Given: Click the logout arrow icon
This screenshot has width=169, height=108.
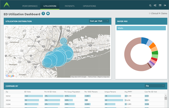Looking at the screenshot, I should pyautogui.click(x=165, y=5).
